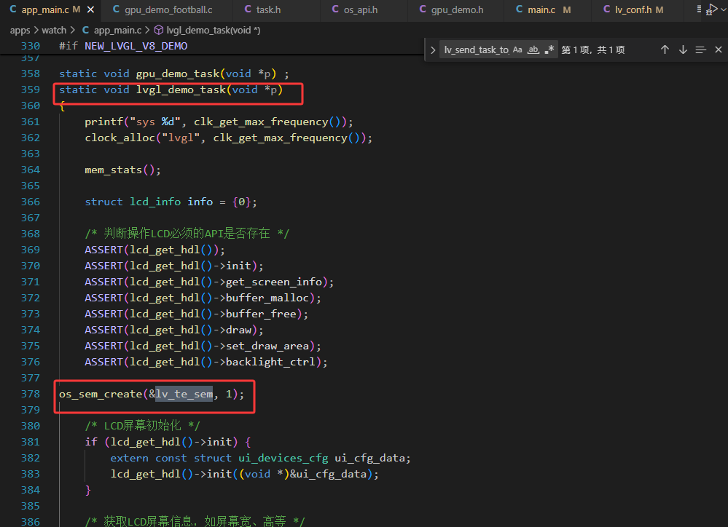Click the find result count text

click(593, 49)
